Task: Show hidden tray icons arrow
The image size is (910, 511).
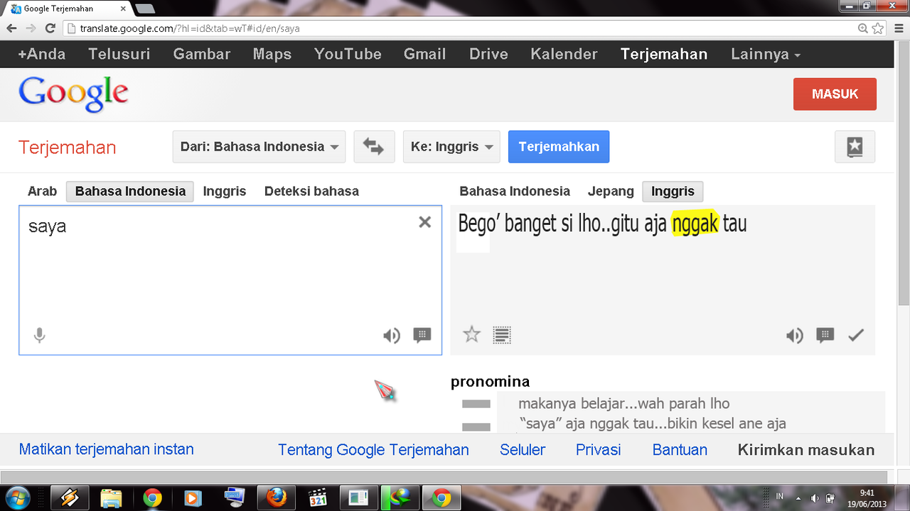Action: tap(798, 498)
